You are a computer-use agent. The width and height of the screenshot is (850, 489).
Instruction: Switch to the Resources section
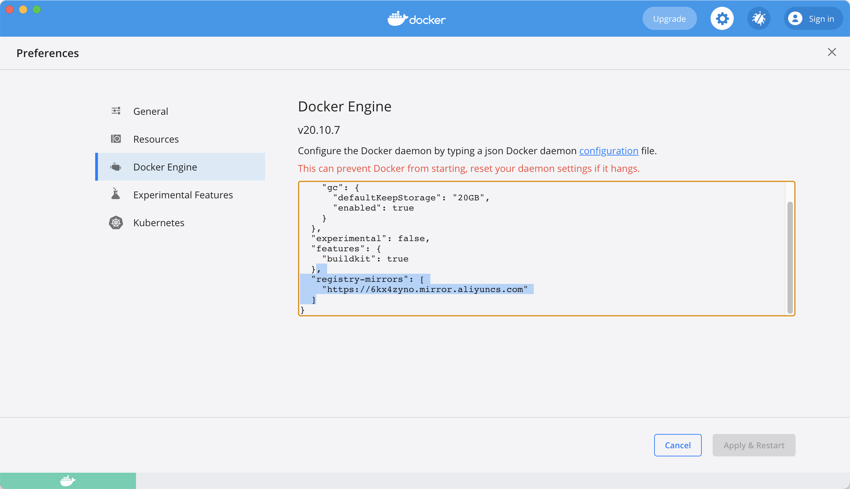(x=156, y=139)
